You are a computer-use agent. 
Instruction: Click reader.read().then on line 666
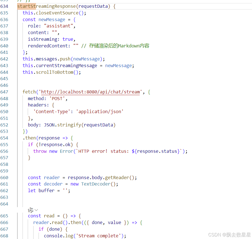[x=57, y=222]
